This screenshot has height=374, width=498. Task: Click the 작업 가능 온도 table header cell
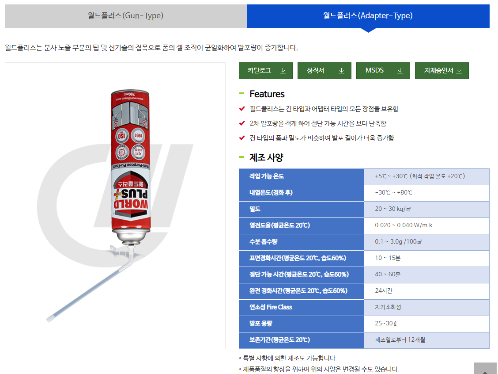pos(301,176)
